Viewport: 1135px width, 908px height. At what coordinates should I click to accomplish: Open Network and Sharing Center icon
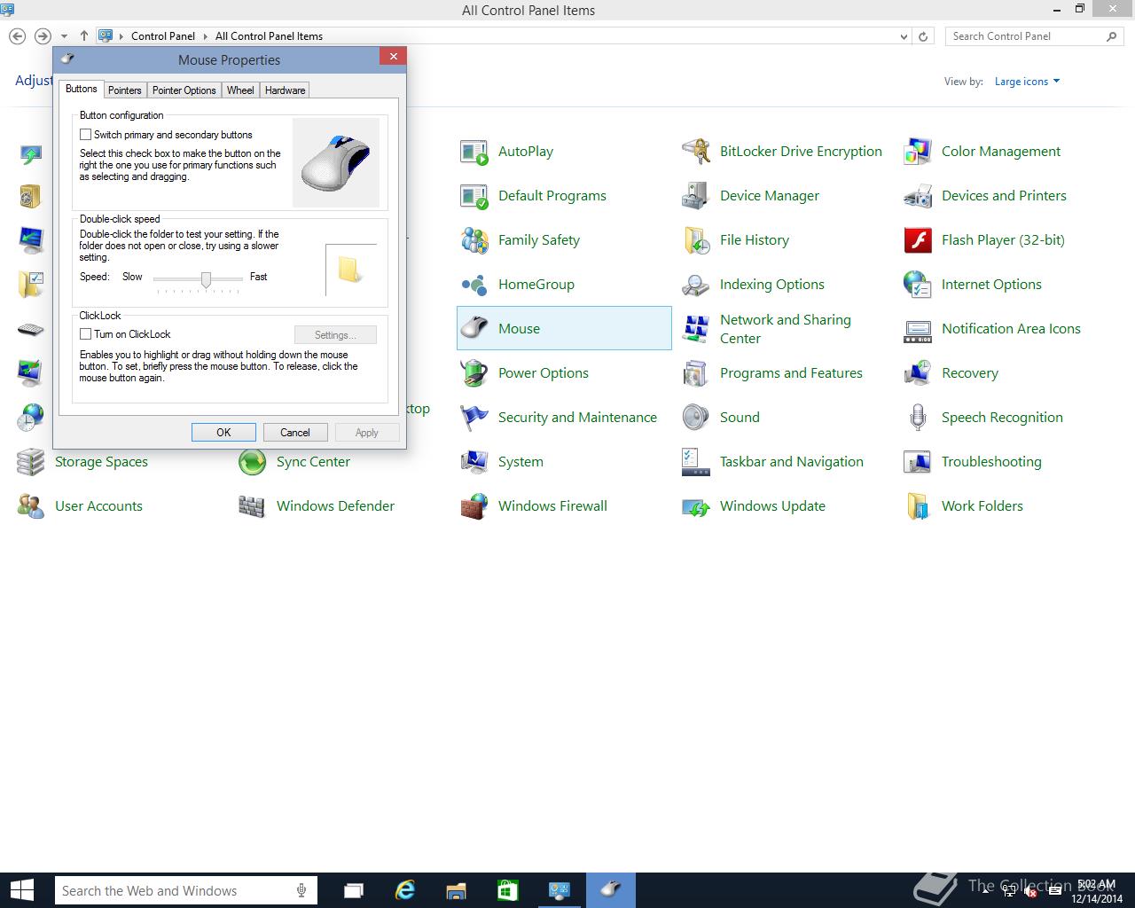click(x=696, y=329)
